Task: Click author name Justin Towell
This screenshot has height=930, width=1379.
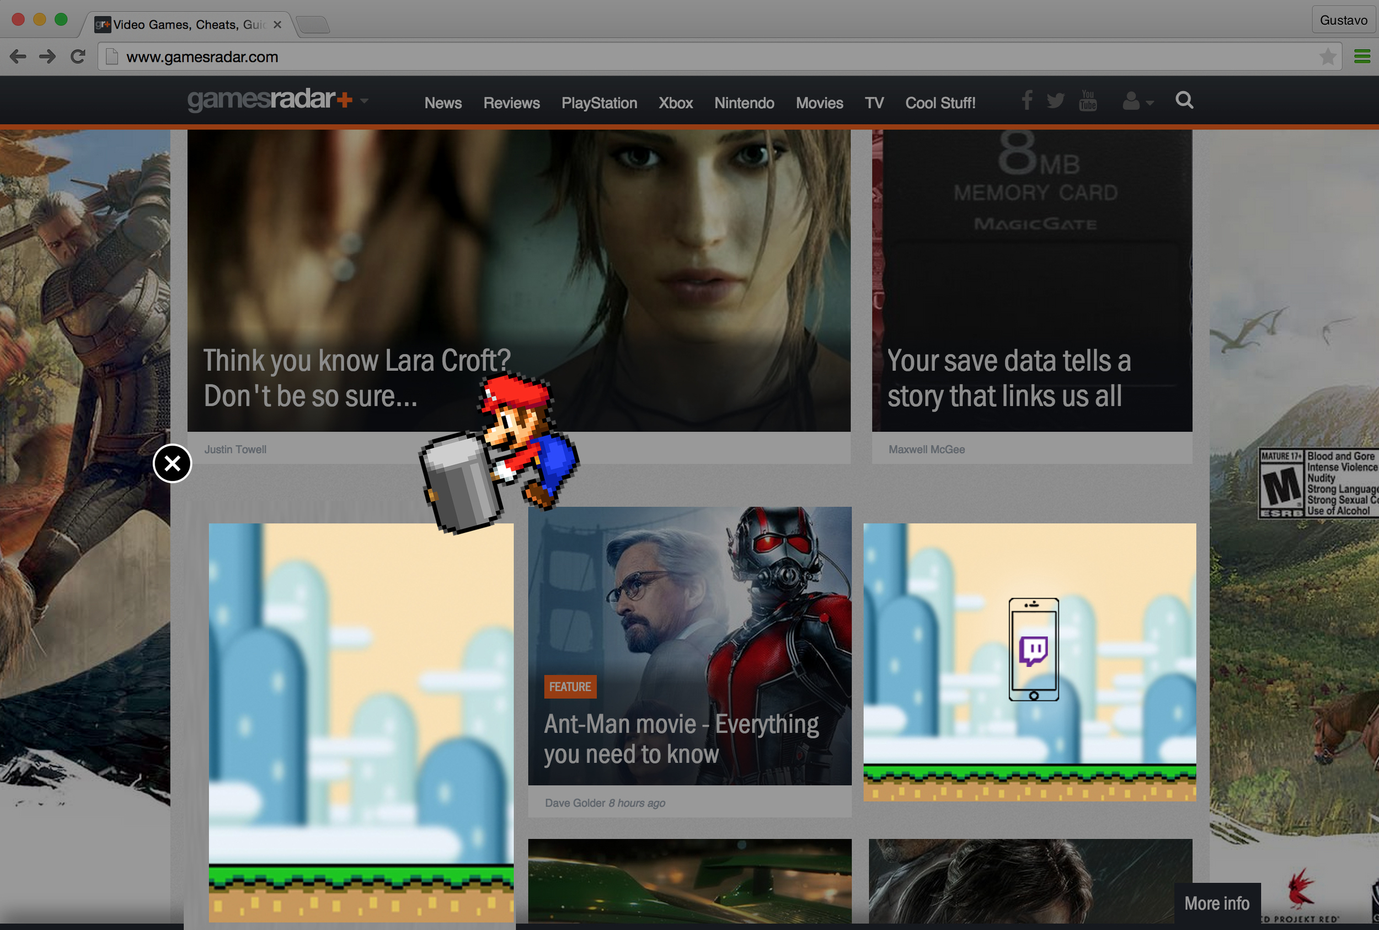Action: click(x=236, y=450)
